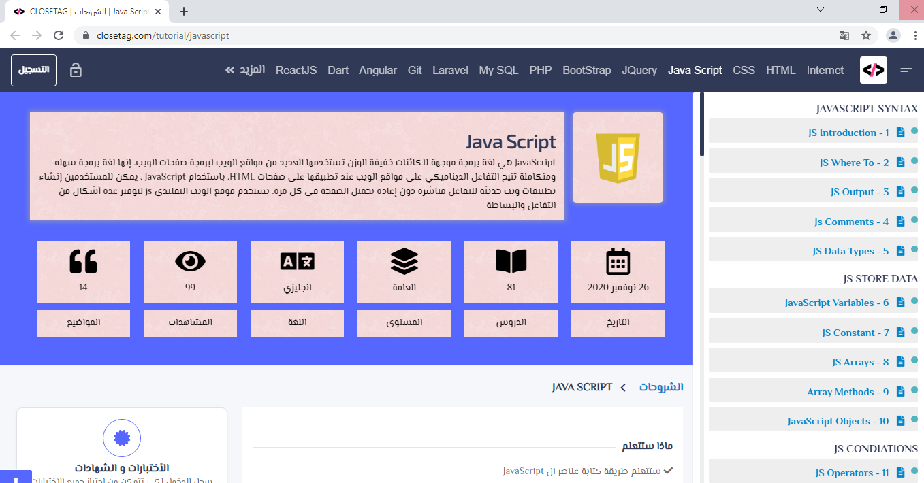Image resolution: width=924 pixels, height=483 pixels.
Task: Open the JavaScript Objects - 10 lesson link
Action: pos(838,421)
